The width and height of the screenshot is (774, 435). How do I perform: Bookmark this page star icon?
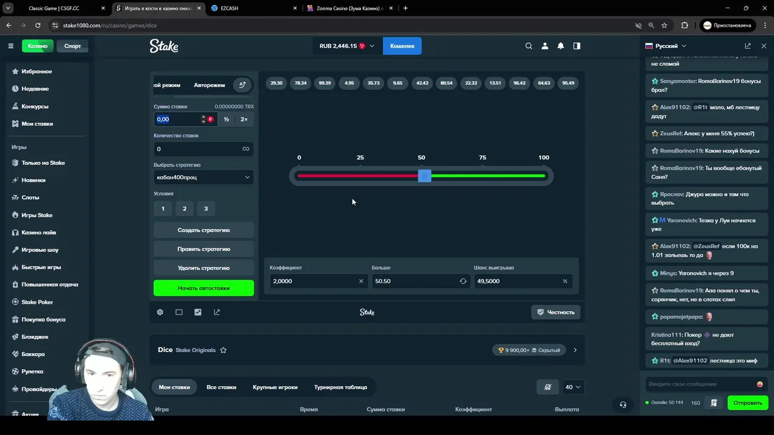pos(665,25)
